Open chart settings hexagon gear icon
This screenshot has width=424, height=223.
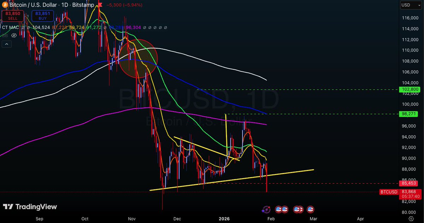(411, 219)
